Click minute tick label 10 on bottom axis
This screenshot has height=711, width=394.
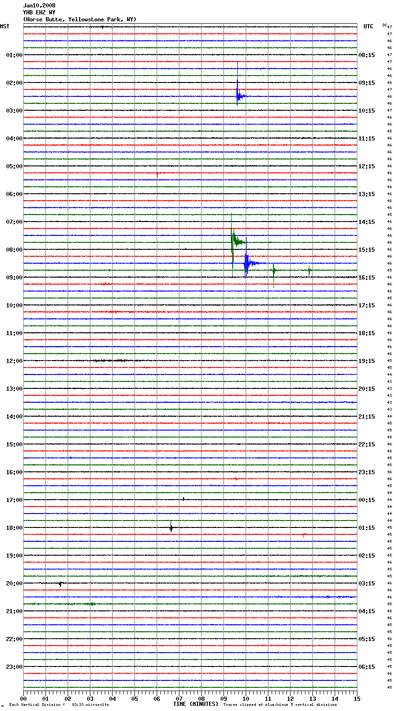click(246, 698)
